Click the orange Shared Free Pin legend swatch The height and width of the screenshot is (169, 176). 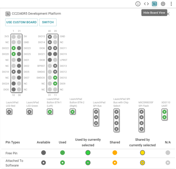(115, 153)
